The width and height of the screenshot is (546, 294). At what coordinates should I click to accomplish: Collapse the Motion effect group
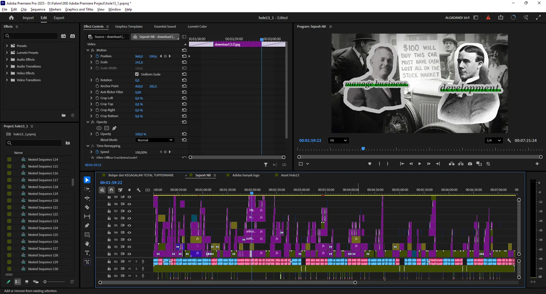(x=88, y=50)
